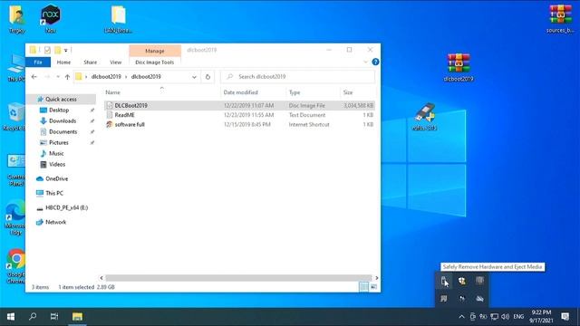Screen dimensions: 580x326
Task: Open HBCD_PE_x64 (E:) drive
Action: coord(66,207)
